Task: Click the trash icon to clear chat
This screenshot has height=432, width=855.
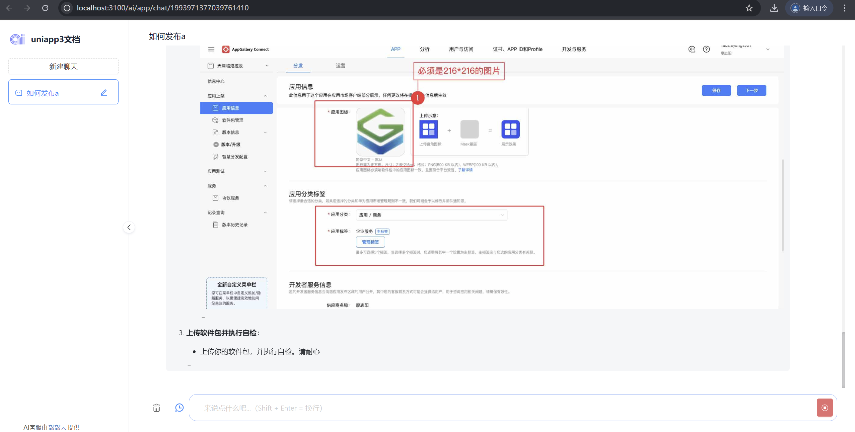Action: (156, 408)
